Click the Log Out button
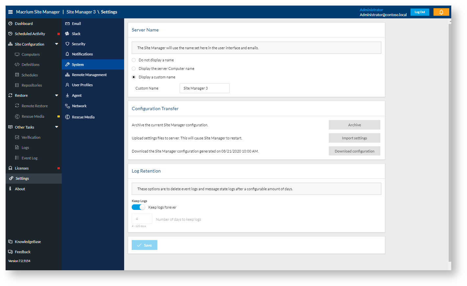Image resolution: width=467 pixels, height=286 pixels. pyautogui.click(x=420, y=12)
